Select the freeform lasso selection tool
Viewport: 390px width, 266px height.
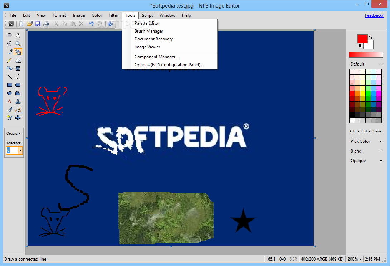(x=9, y=44)
